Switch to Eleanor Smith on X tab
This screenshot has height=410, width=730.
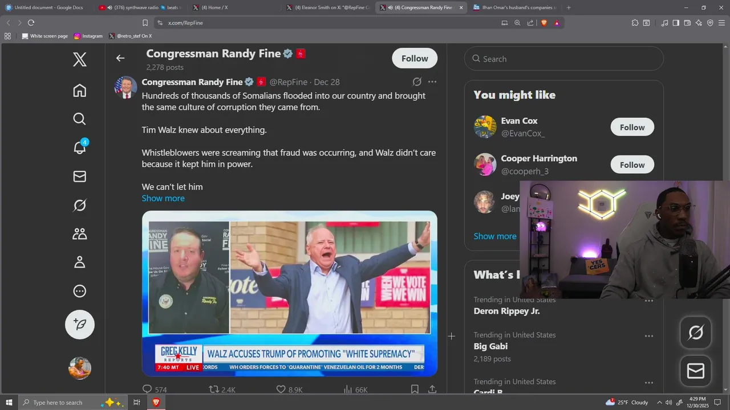[x=328, y=7]
